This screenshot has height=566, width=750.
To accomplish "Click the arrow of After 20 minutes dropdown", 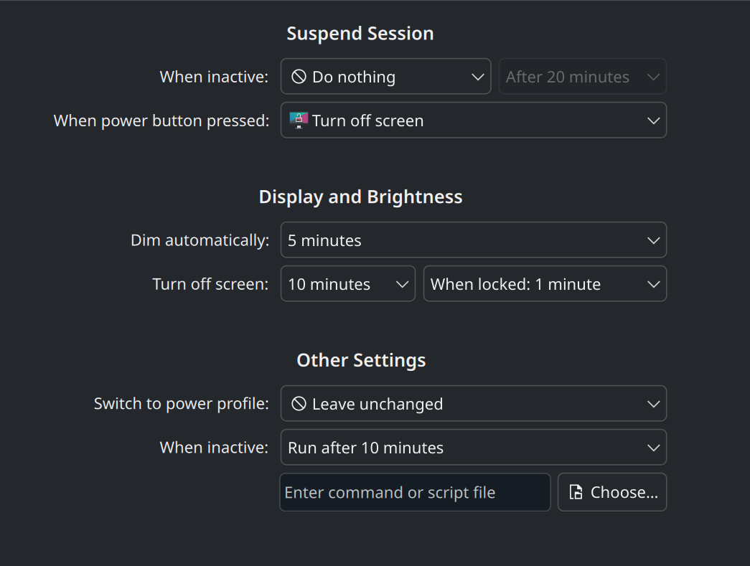I will click(653, 77).
